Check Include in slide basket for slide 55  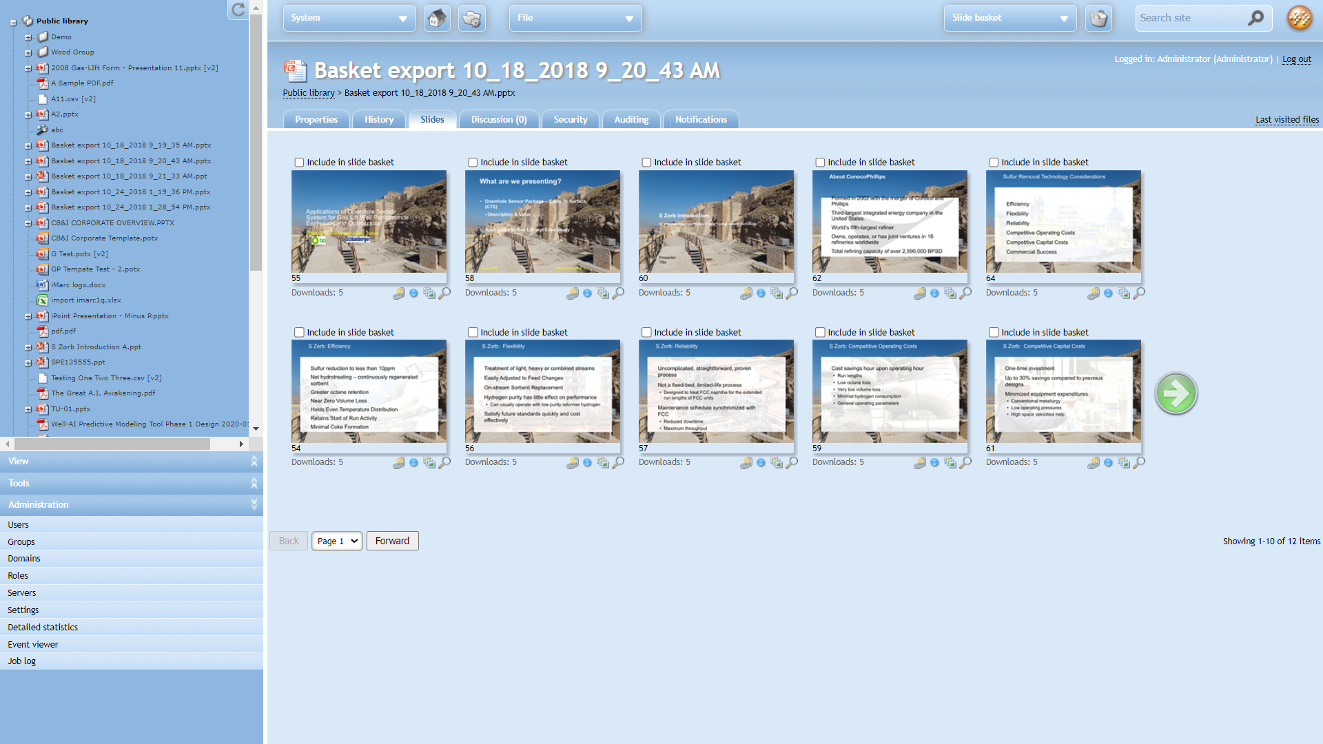click(x=299, y=163)
